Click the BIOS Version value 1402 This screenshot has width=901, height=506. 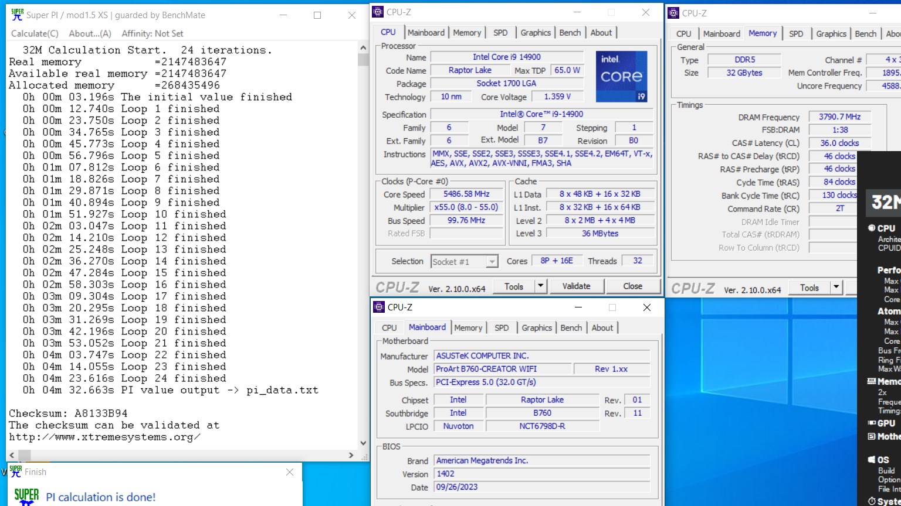pyautogui.click(x=542, y=474)
